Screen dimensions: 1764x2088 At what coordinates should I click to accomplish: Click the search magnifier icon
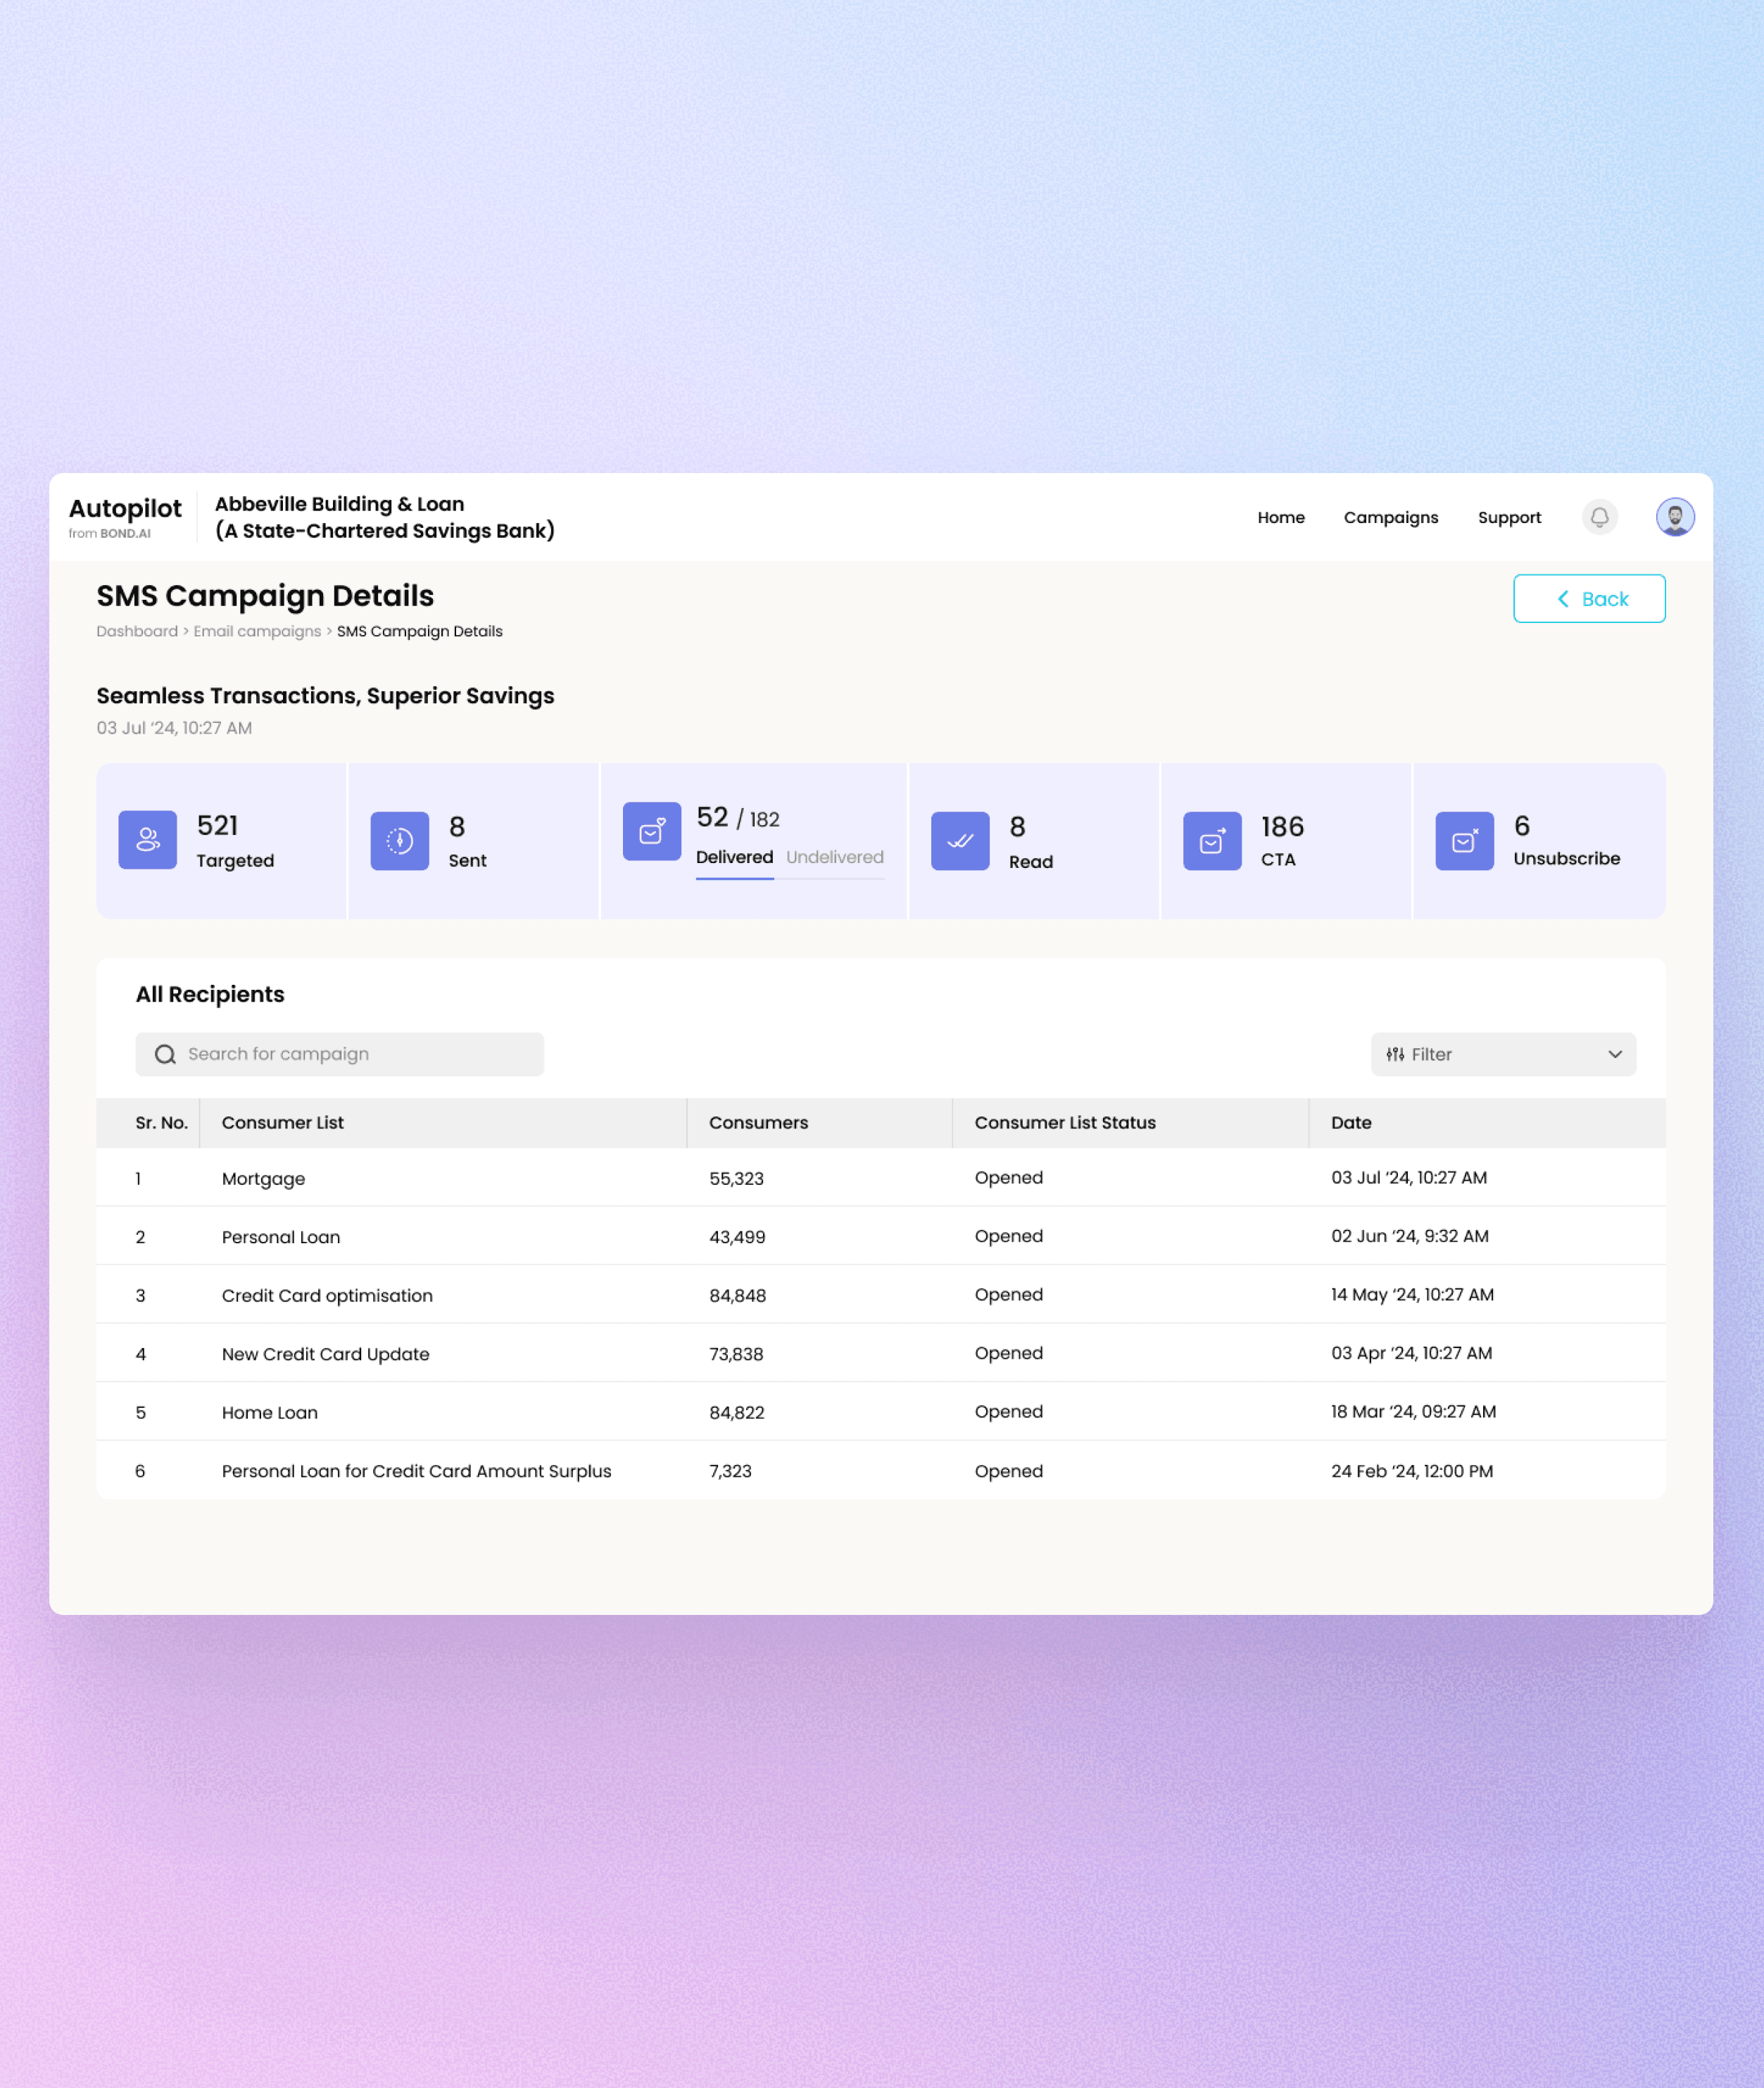(165, 1054)
